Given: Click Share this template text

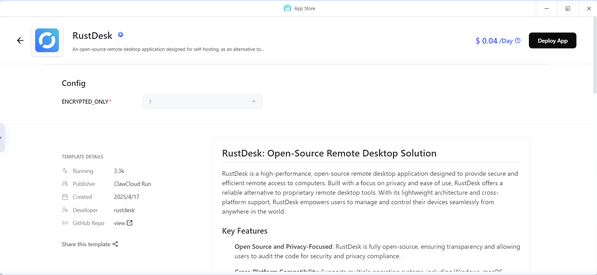Looking at the screenshot, I should point(86,244).
